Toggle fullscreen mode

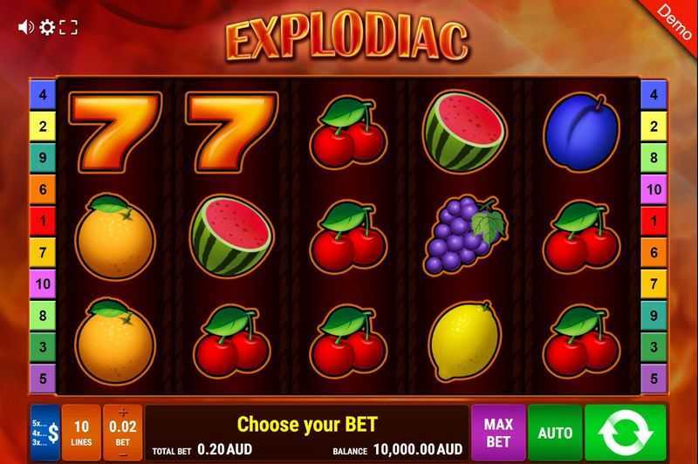[68, 27]
